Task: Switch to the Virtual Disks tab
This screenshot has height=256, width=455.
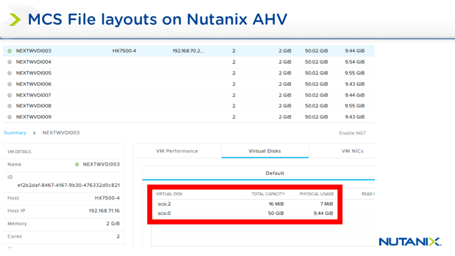Action: [265, 151]
